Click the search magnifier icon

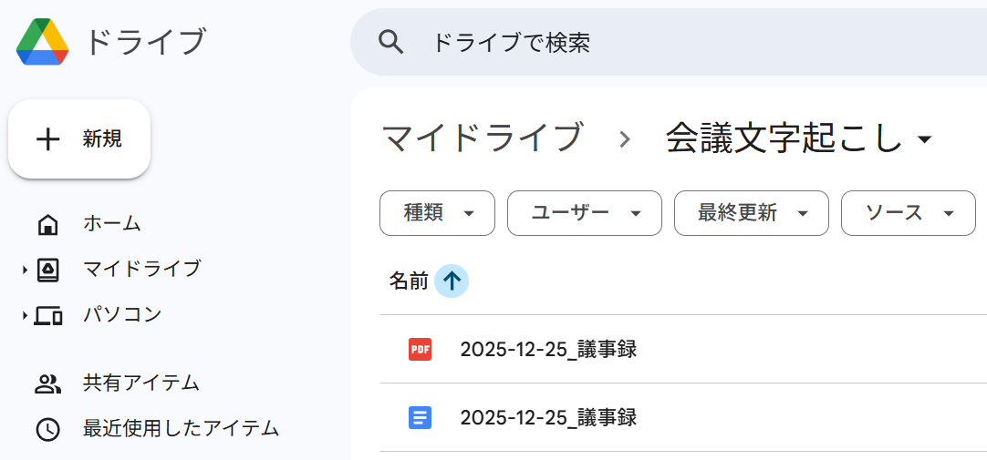point(391,42)
